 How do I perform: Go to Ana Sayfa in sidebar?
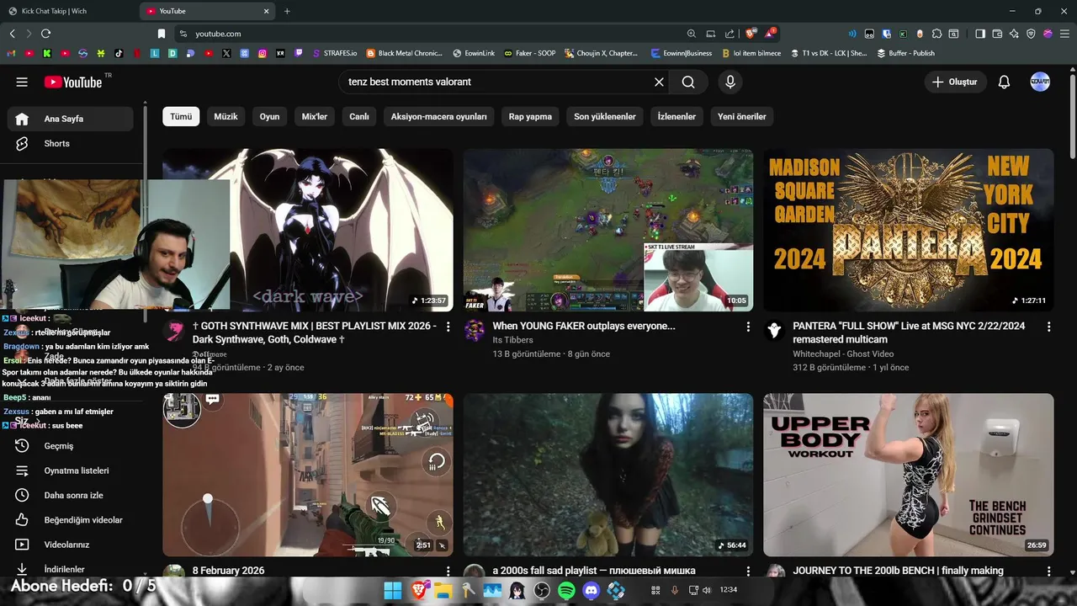(71, 119)
